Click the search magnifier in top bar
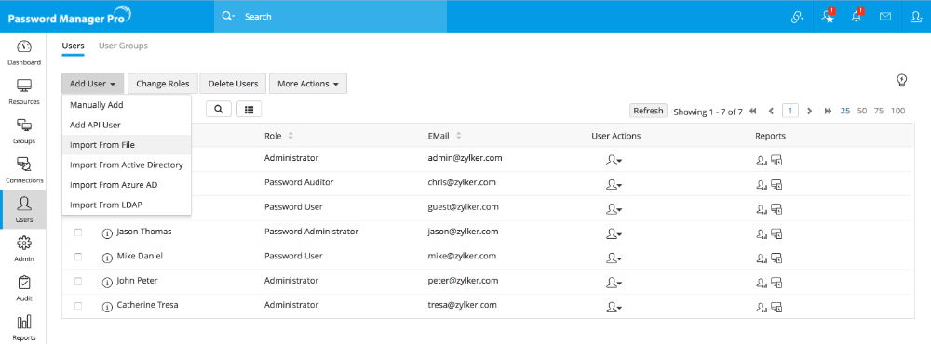This screenshot has width=931, height=344. (227, 17)
